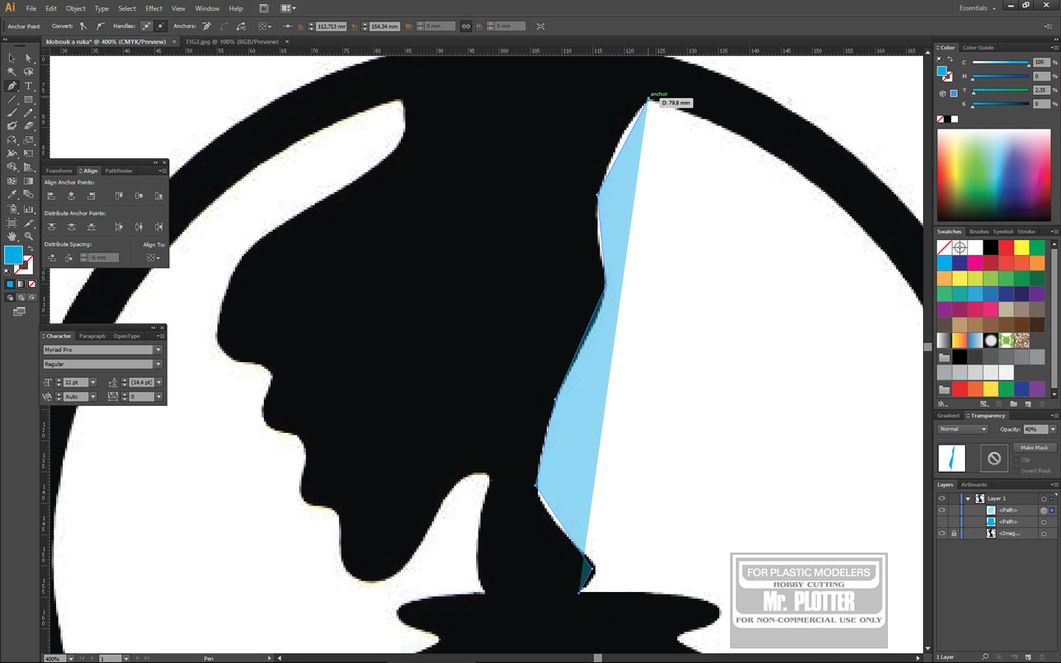Open the Regular font style dropdown
Viewport: 1061px width, 663px height.
(x=158, y=364)
